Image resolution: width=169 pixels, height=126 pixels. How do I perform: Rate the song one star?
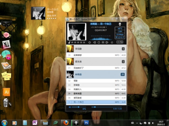(72, 42)
